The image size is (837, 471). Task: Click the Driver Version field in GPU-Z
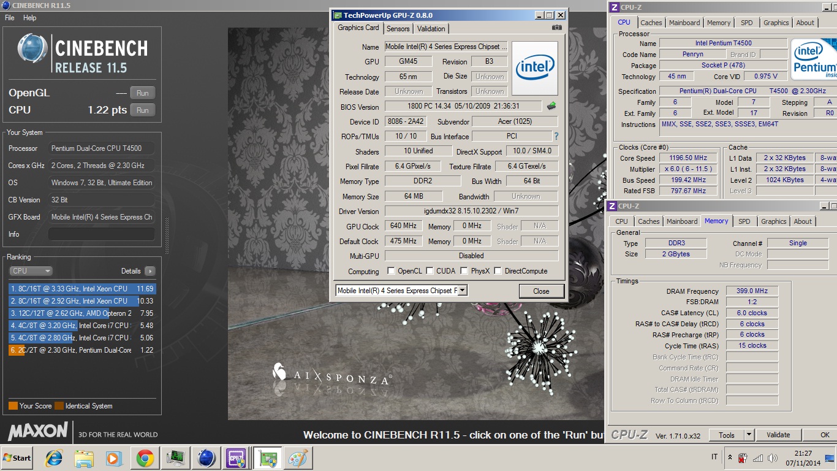[471, 212]
